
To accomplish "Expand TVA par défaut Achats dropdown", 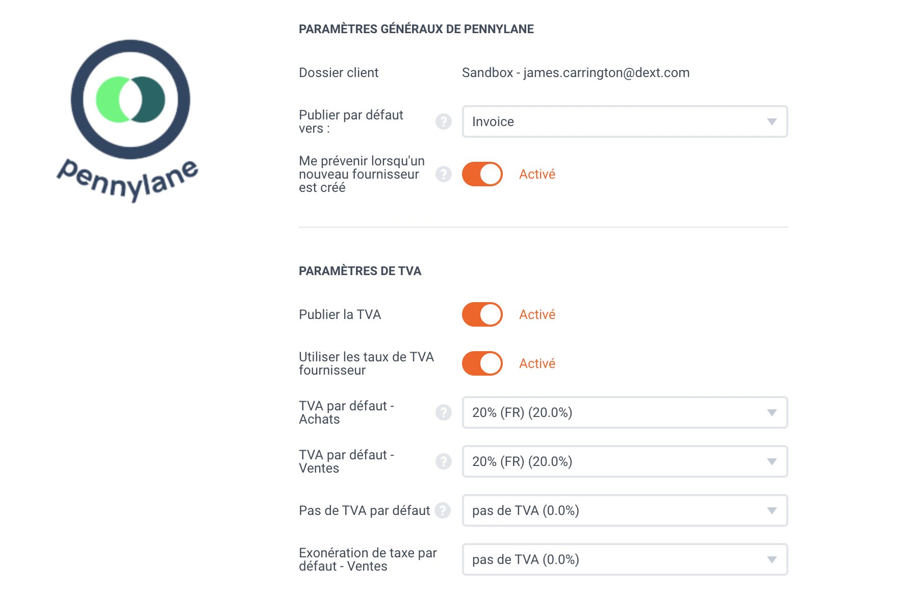I will (625, 412).
